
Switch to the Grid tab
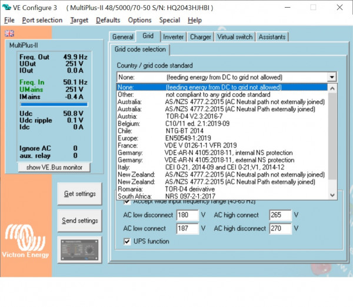pos(148,36)
